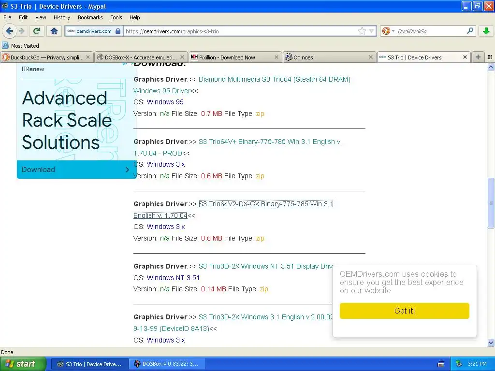Click the page scroll up arrow

pyautogui.click(x=491, y=67)
